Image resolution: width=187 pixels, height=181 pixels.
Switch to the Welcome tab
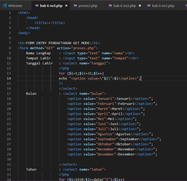(x=15, y=6)
